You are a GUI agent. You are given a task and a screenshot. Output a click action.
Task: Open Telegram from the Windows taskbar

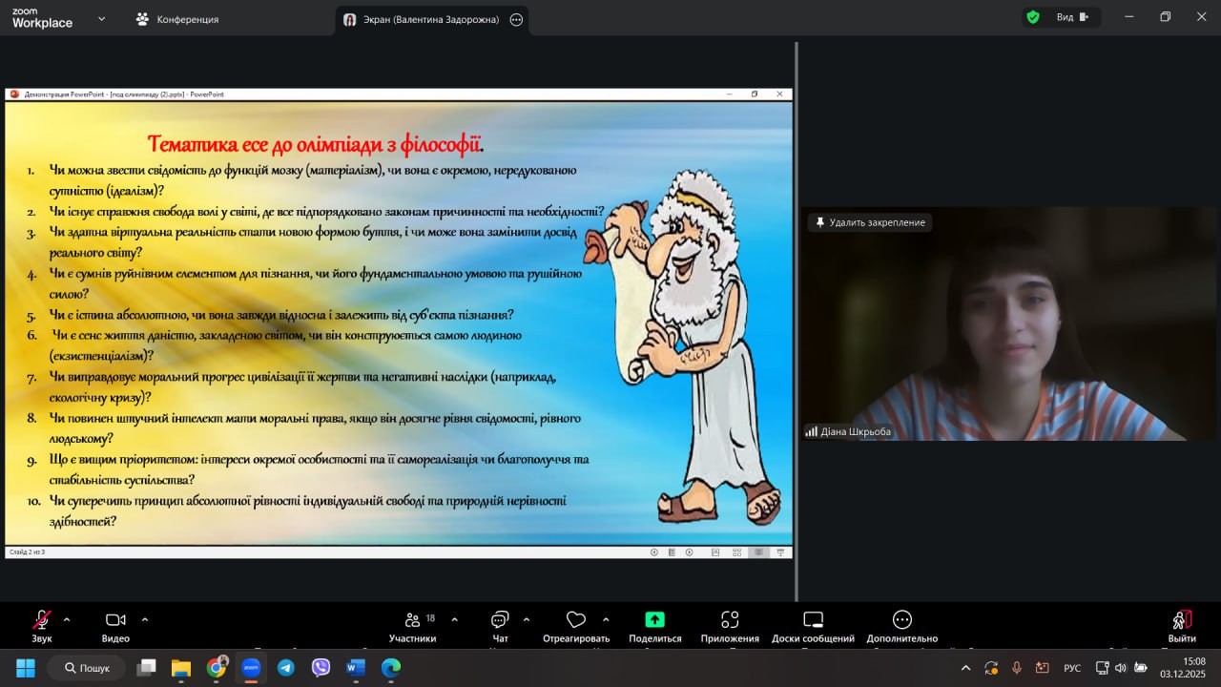coord(286,668)
